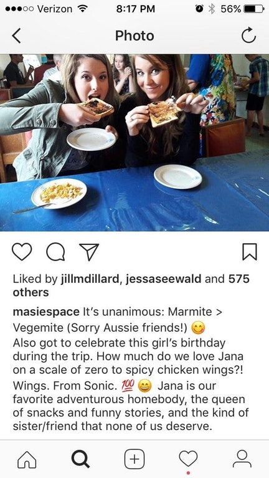Save the post with bookmark icon

pos(250,252)
